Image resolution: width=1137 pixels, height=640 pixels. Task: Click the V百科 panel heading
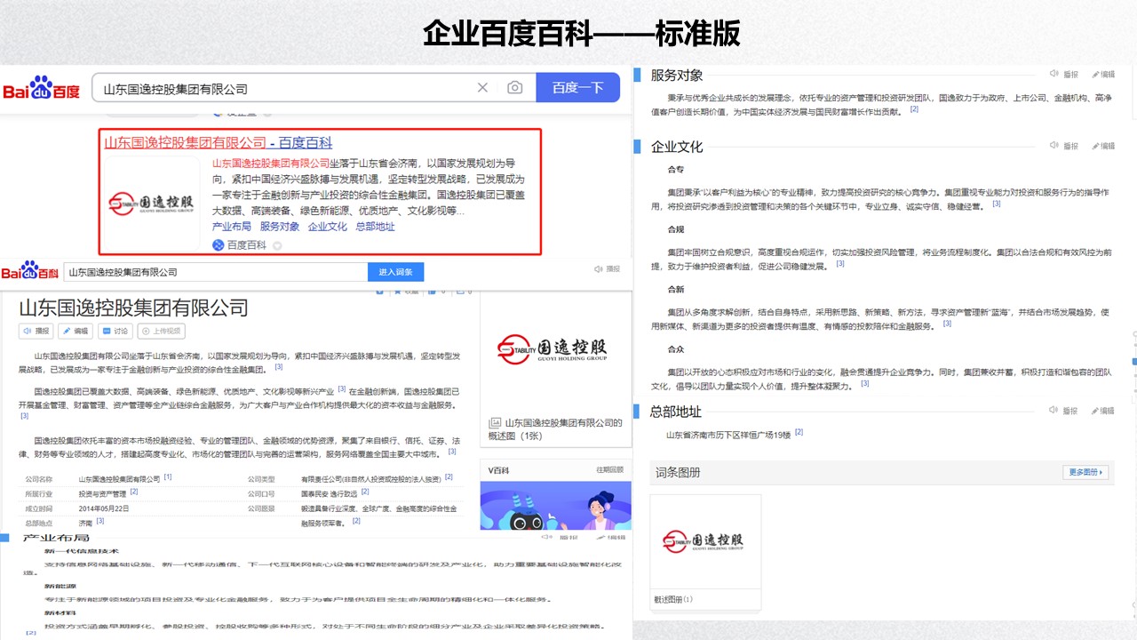coord(497,469)
